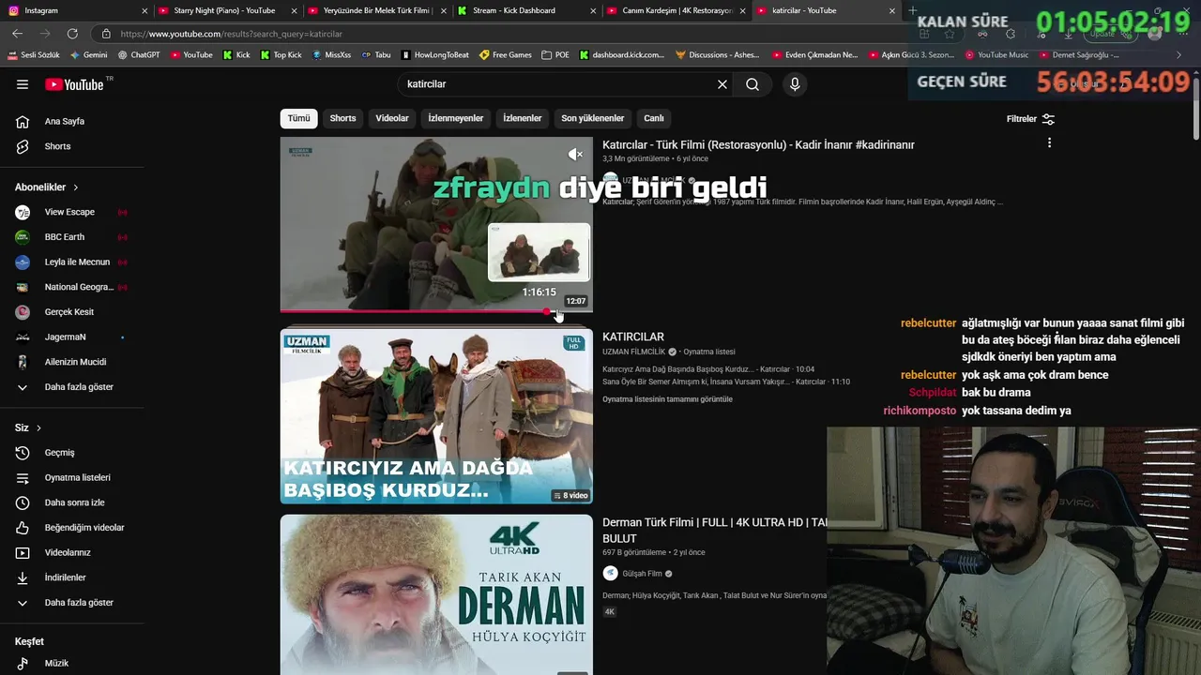1201x675 pixels.
Task: Select the Son yüklenenler filter chip
Action: [592, 118]
